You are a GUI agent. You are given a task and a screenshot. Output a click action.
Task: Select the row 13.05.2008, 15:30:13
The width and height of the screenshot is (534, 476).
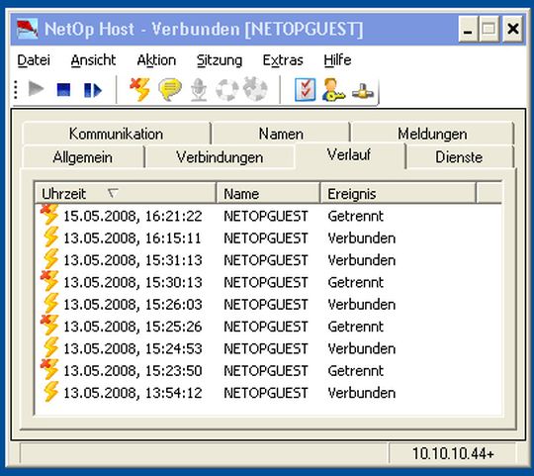(x=268, y=282)
